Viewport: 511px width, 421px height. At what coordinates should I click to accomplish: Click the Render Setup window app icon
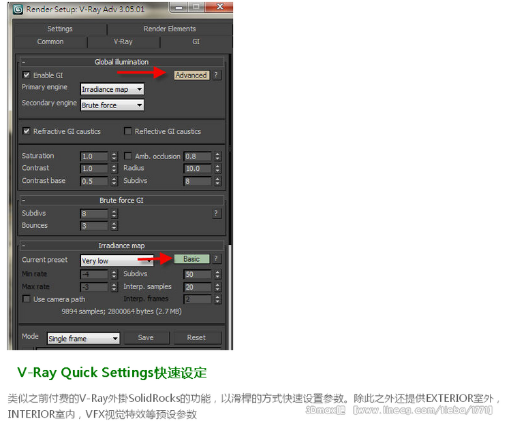18,10
